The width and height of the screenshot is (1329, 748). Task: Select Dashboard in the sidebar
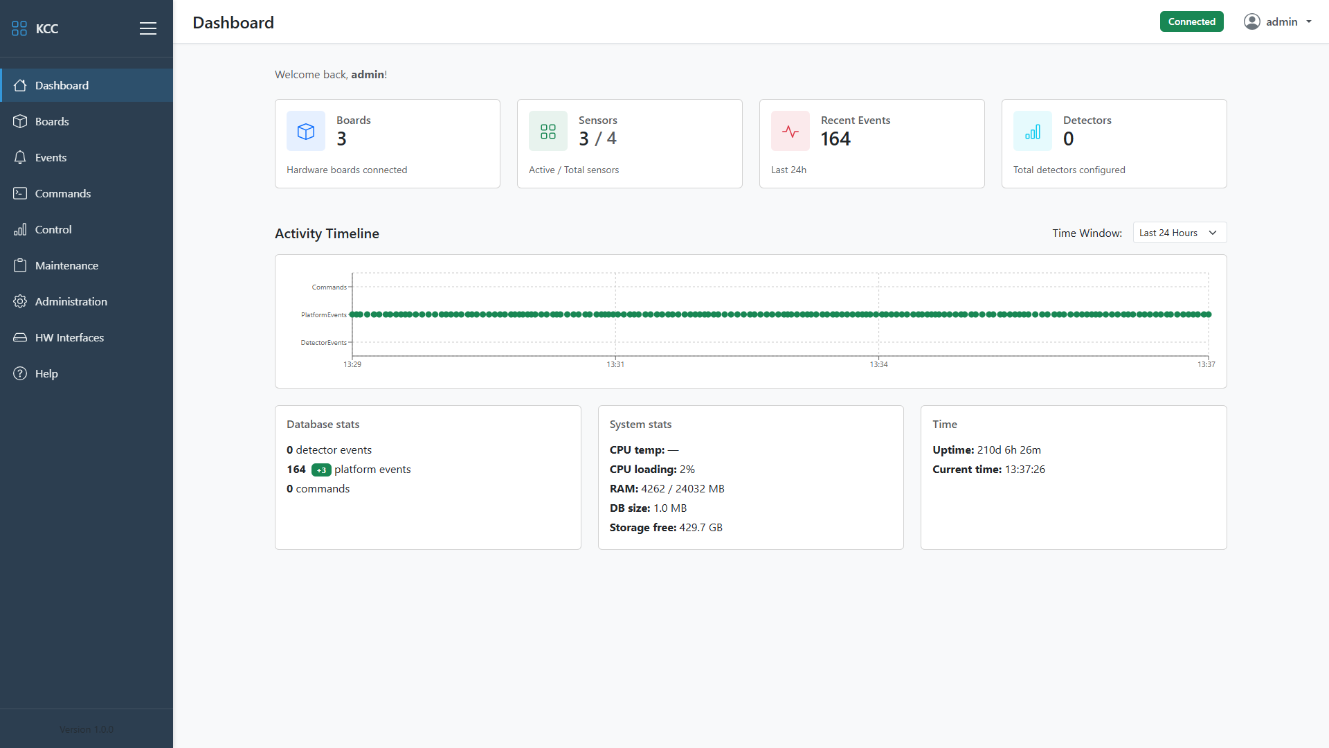click(x=62, y=85)
